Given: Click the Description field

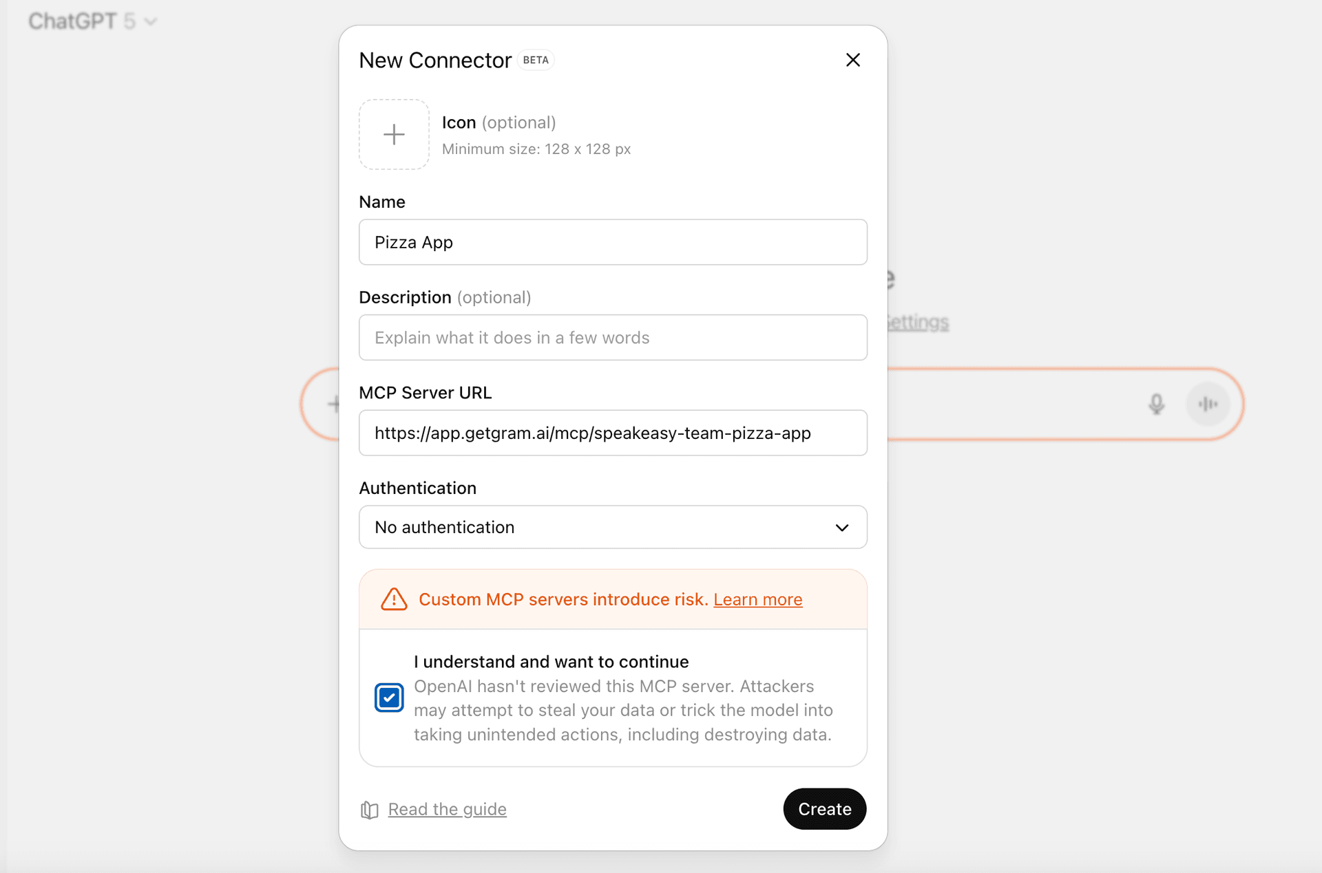Looking at the screenshot, I should [x=613, y=337].
